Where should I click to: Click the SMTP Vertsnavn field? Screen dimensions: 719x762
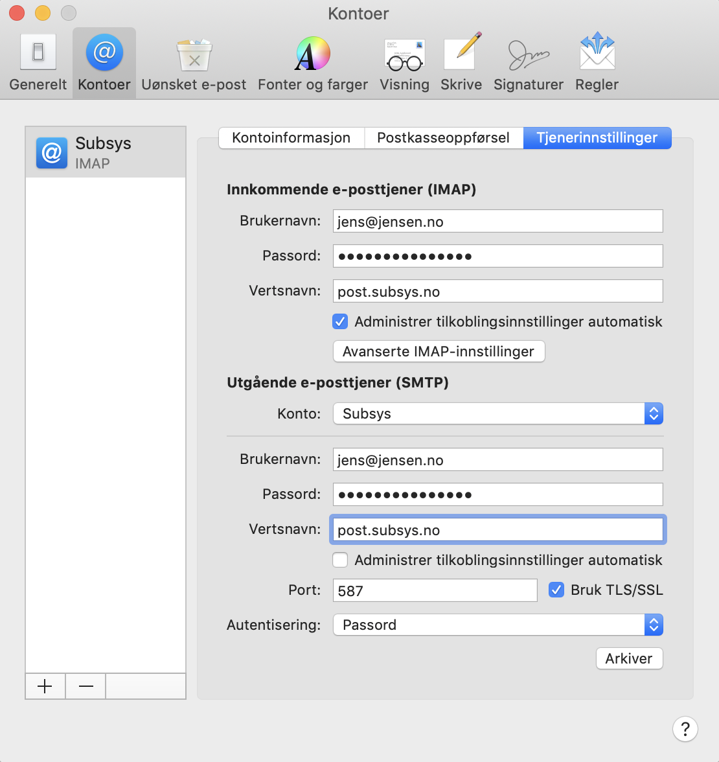(498, 530)
